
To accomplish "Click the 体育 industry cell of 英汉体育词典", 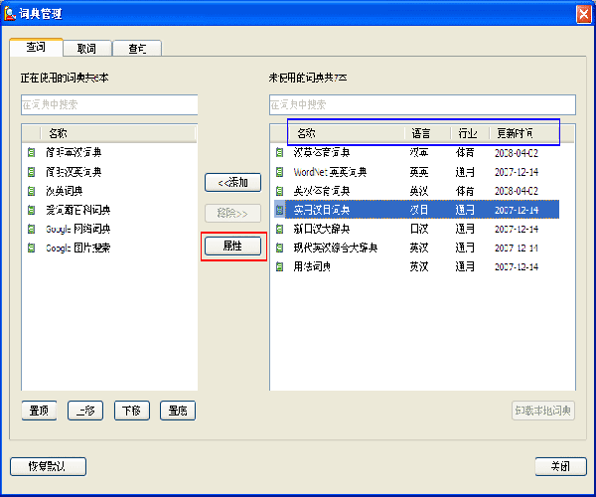I will tap(465, 191).
